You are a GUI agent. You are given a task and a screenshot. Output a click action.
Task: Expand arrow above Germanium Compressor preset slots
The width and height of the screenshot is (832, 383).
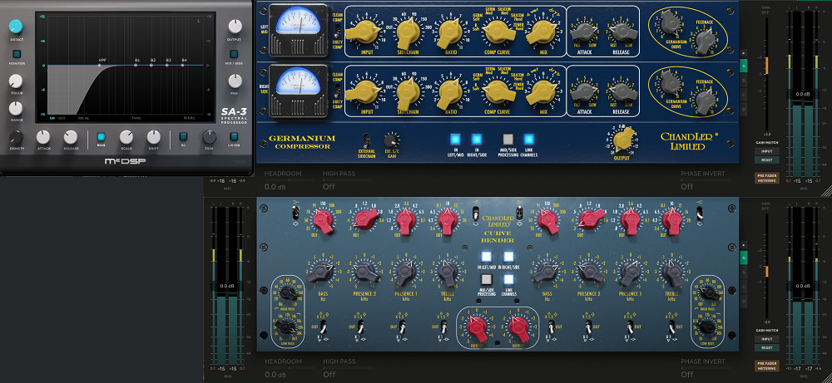click(x=743, y=53)
